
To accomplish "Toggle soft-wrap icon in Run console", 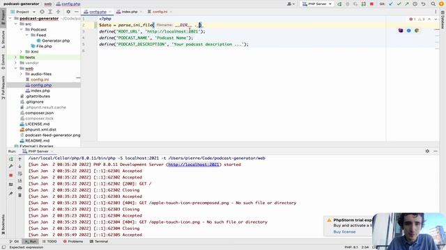I will (x=20, y=174).
